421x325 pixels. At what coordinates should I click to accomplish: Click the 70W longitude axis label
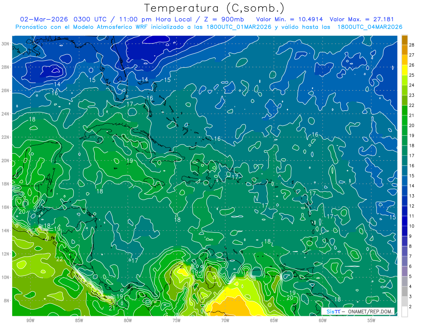225,320
